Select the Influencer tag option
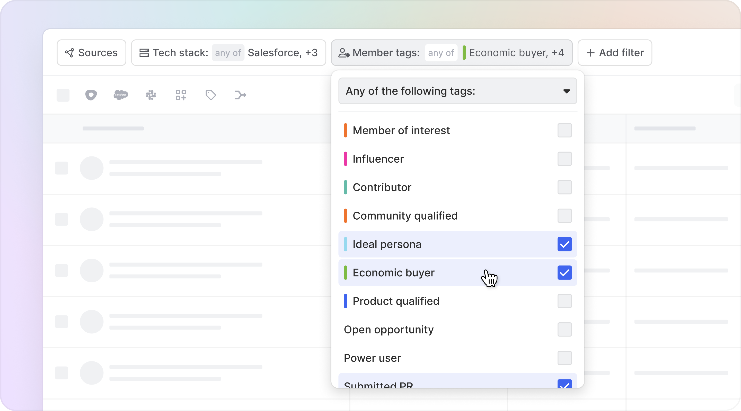This screenshot has width=741, height=411. pyautogui.click(x=378, y=159)
